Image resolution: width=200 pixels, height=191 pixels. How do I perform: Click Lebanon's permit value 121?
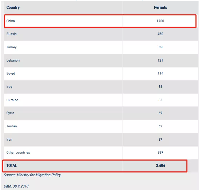pyautogui.click(x=160, y=61)
